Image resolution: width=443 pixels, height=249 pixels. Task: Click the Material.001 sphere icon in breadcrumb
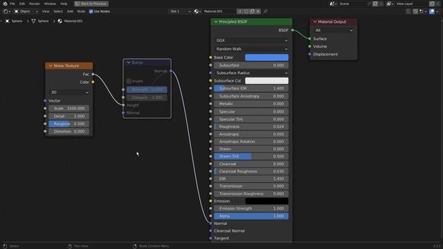click(x=60, y=21)
